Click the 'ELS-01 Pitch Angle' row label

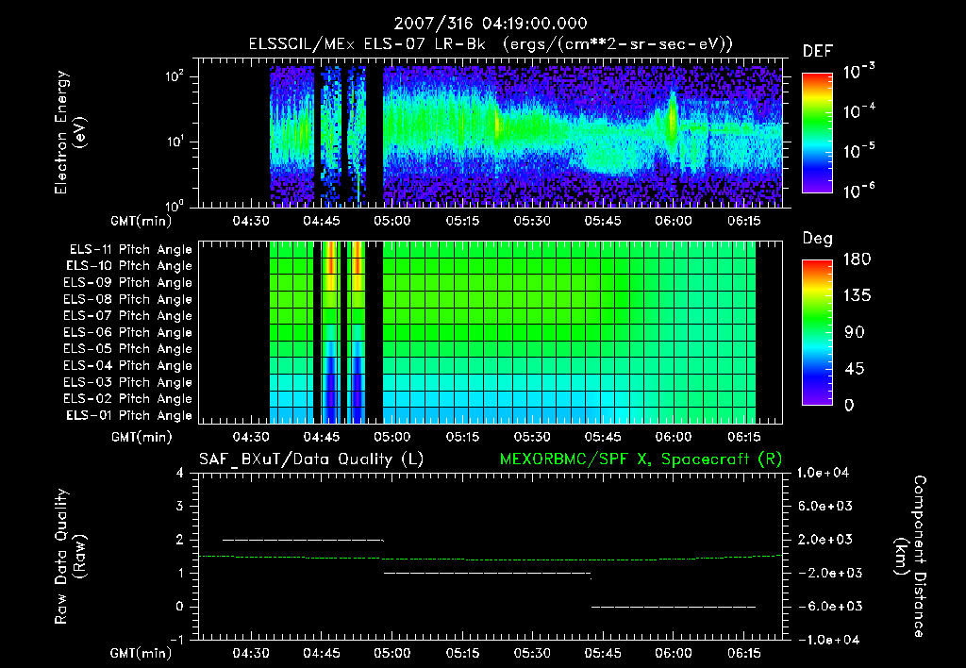[x=129, y=415]
